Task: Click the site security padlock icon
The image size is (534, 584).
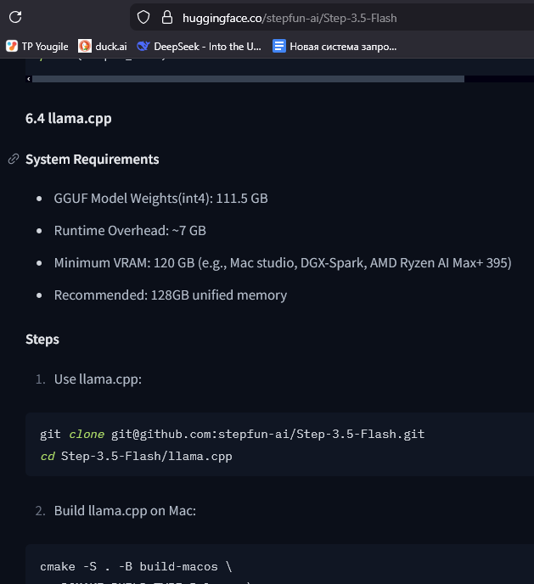Action: click(166, 17)
